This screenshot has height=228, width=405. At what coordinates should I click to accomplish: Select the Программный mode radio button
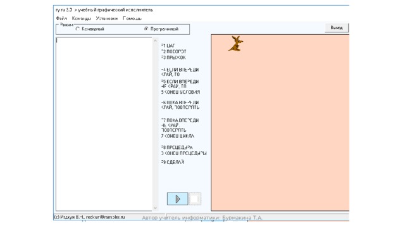tap(161, 29)
